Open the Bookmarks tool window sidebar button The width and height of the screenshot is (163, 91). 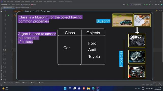click(1, 77)
